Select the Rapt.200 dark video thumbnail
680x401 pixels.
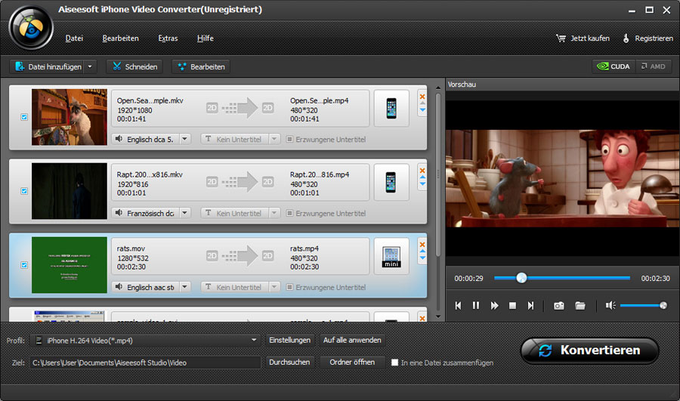click(70, 191)
